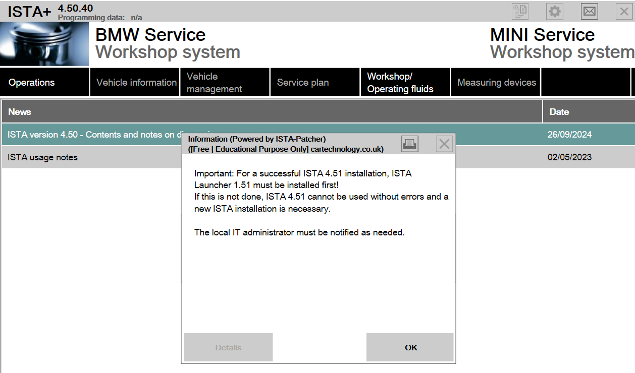
Task: Confirm the dialog by clicking OK
Action: click(410, 347)
